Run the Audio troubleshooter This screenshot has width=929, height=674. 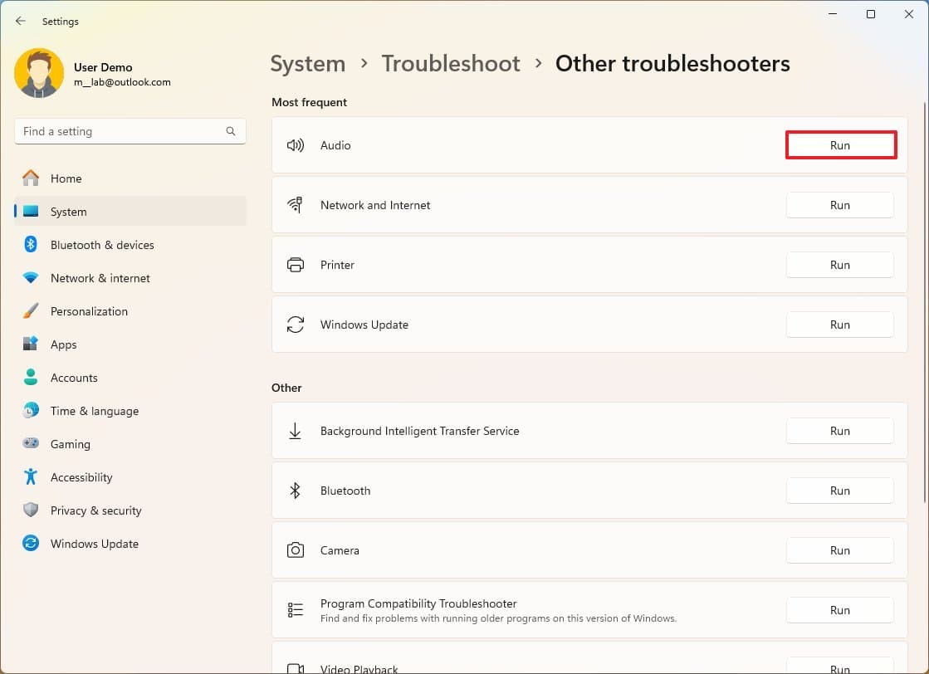click(840, 145)
